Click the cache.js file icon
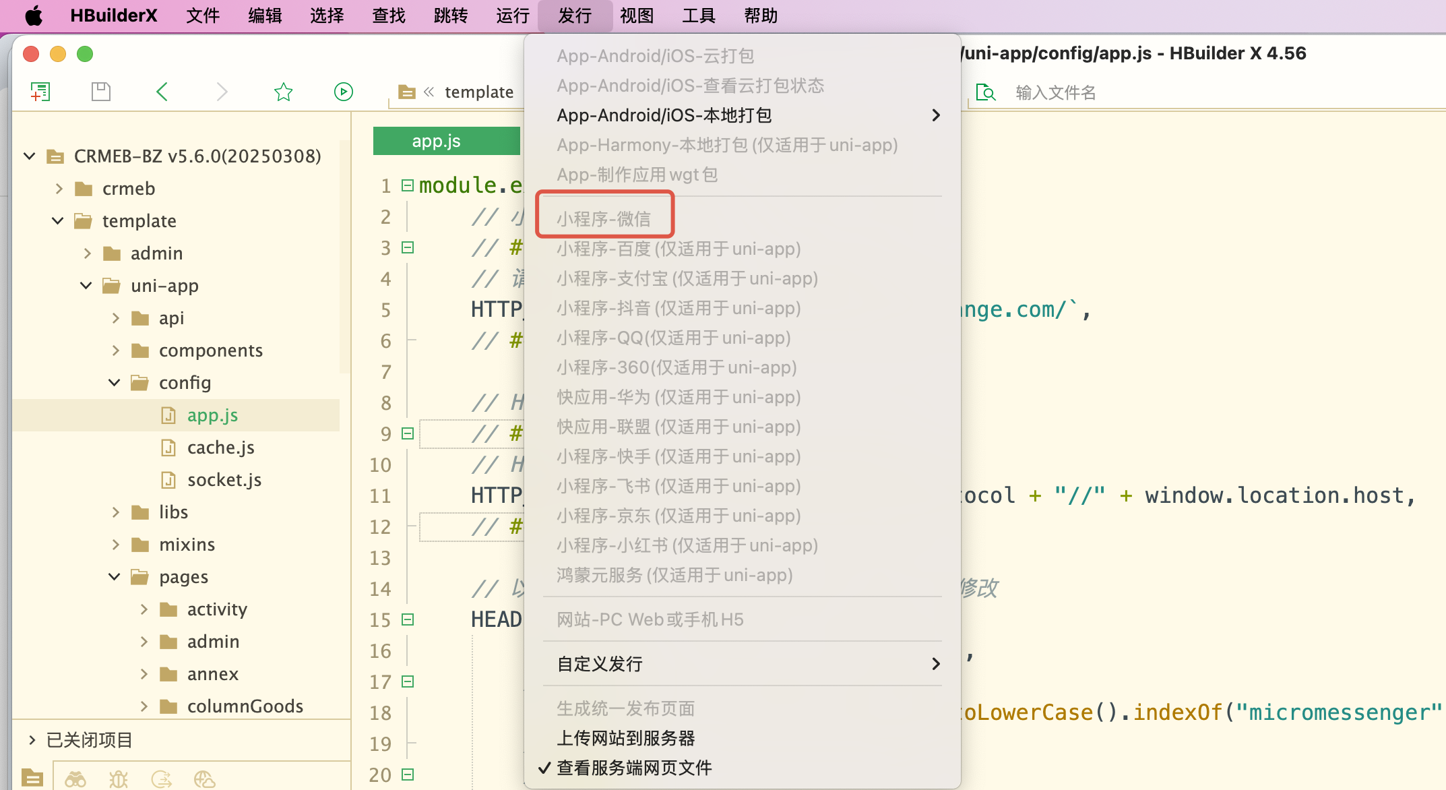The height and width of the screenshot is (790, 1446). (x=168, y=448)
